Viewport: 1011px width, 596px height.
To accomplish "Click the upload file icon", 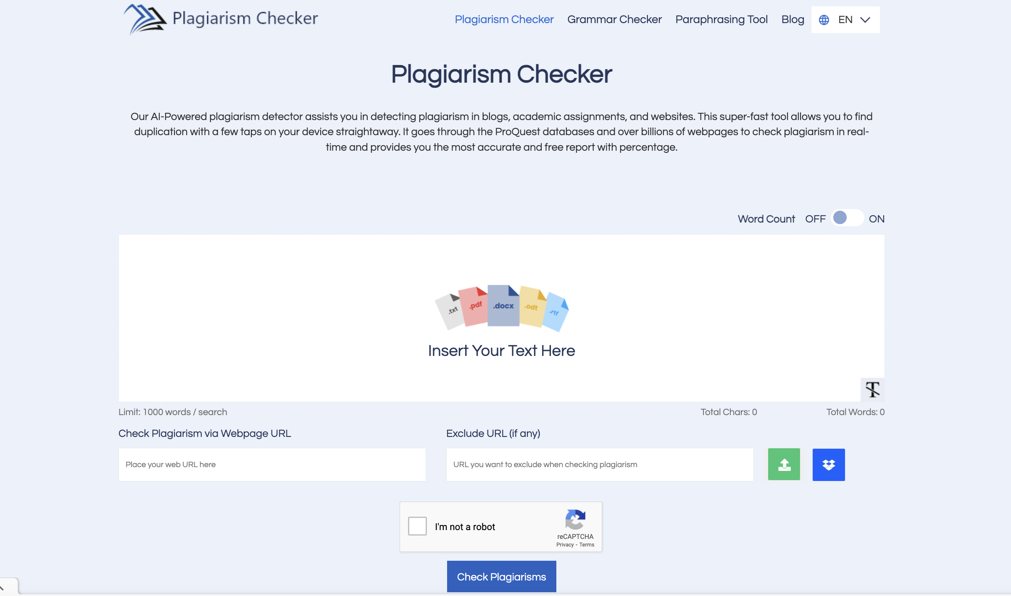I will coord(784,464).
